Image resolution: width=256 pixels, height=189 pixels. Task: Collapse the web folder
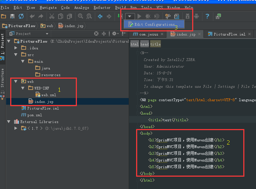point(16,81)
